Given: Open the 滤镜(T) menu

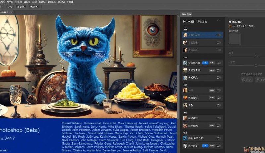Looking at the screenshot, I should point(27,2).
